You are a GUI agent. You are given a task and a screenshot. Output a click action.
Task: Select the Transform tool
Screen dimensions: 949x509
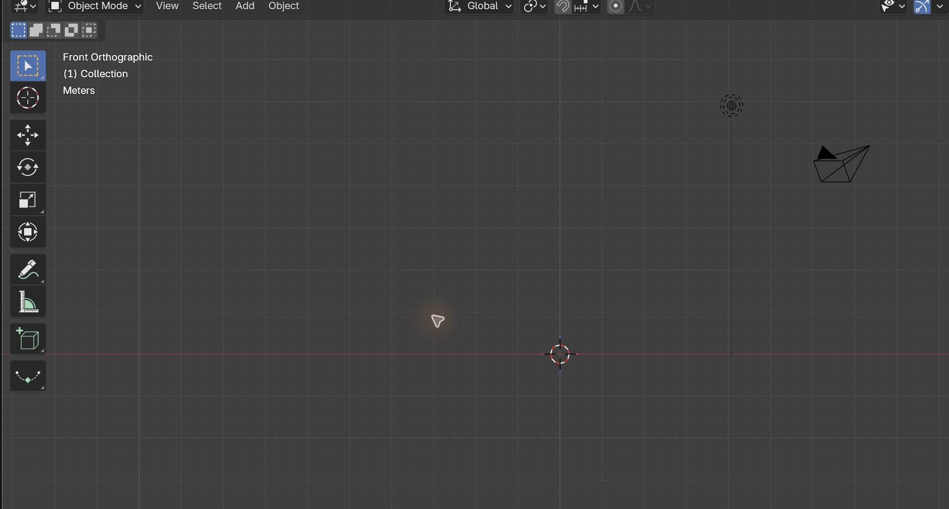point(28,232)
